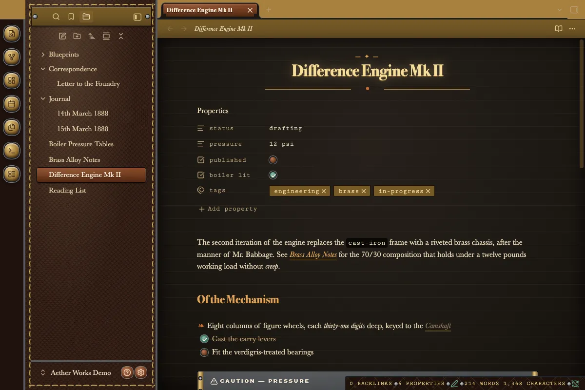Open the canvas ribbon button

tap(12, 80)
